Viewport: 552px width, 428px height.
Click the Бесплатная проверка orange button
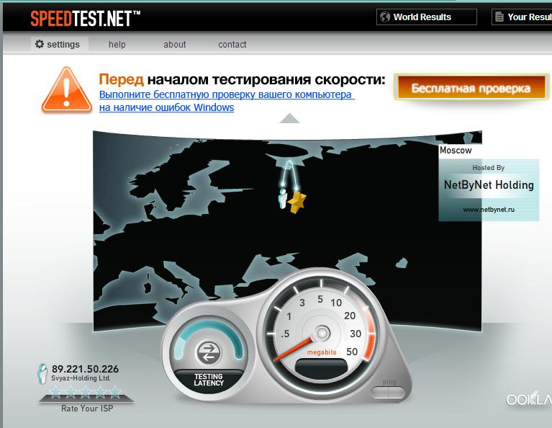pos(471,87)
